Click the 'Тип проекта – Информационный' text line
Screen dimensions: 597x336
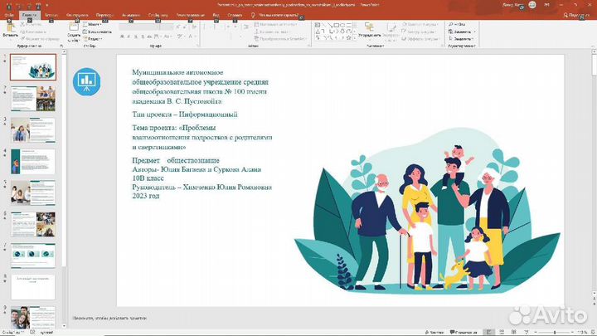[185, 114]
